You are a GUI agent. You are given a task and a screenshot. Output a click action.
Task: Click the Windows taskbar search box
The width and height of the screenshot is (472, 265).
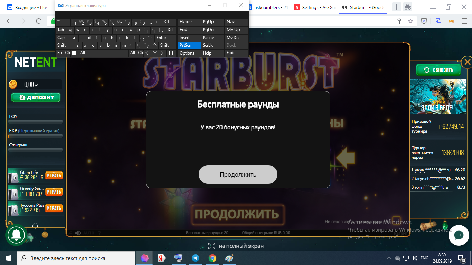(x=76, y=258)
